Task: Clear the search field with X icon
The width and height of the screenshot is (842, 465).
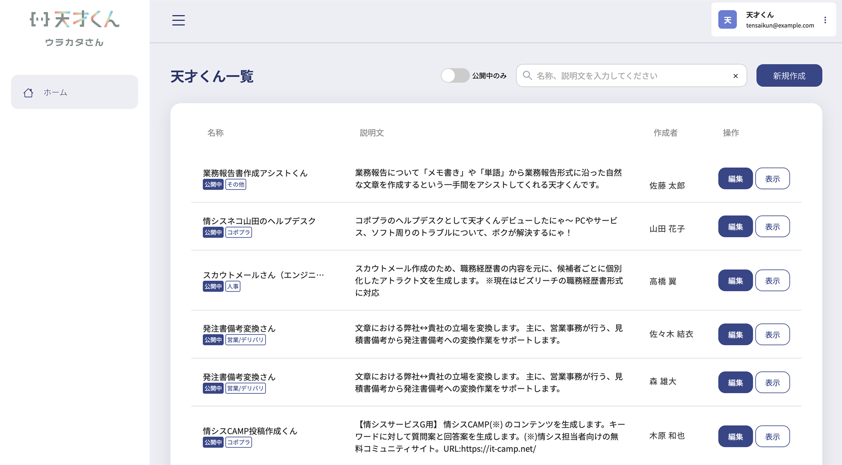Action: (x=735, y=76)
